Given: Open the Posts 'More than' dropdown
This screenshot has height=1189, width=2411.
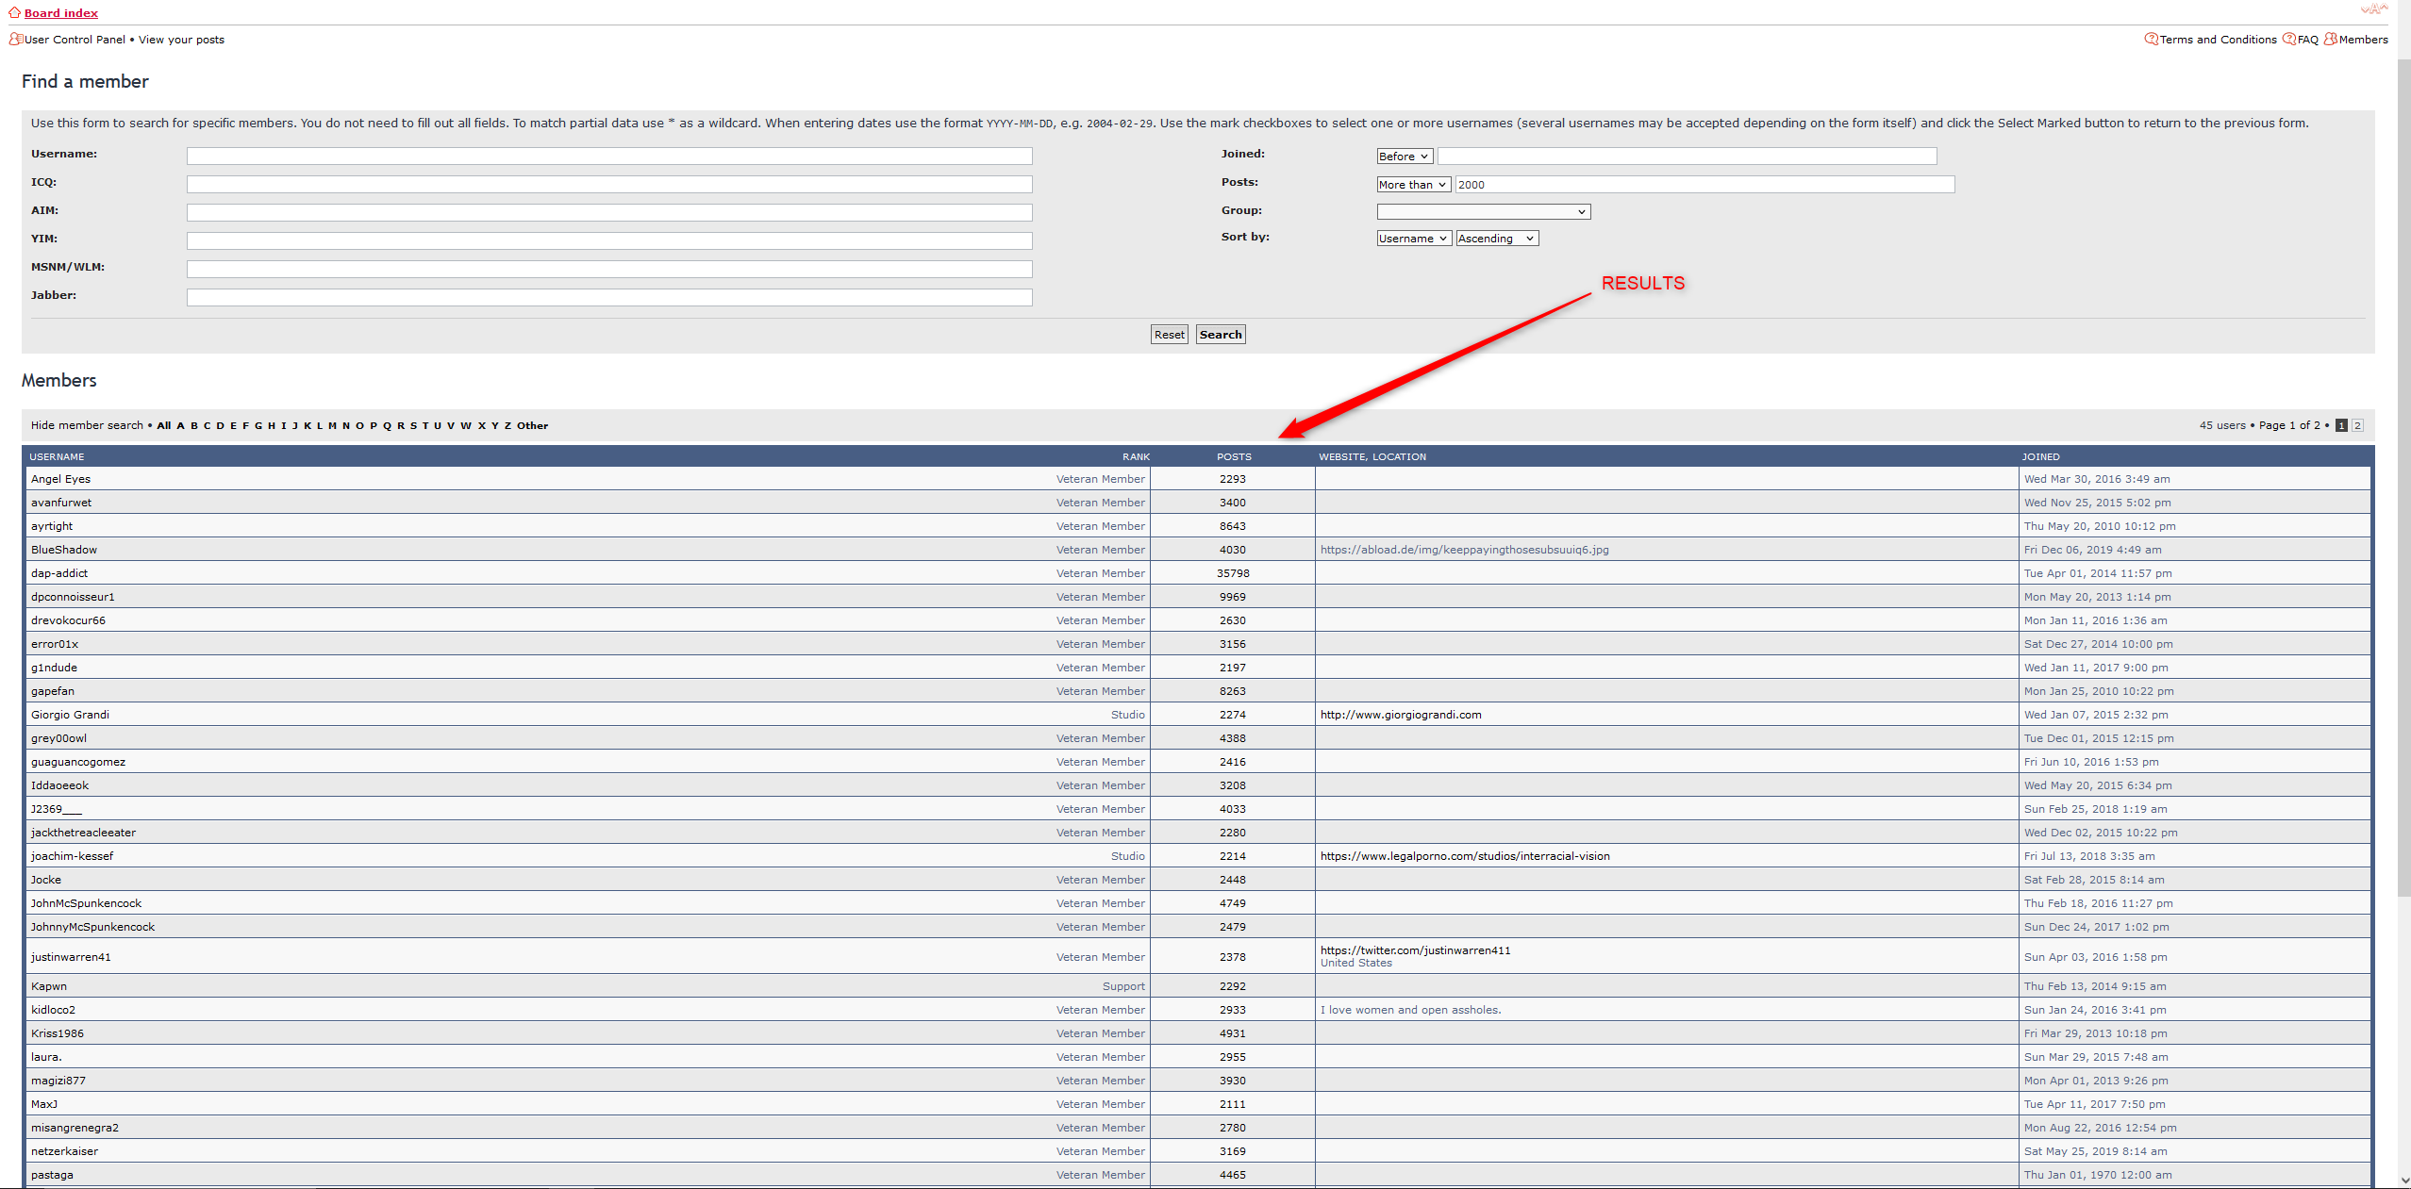Looking at the screenshot, I should [1412, 185].
